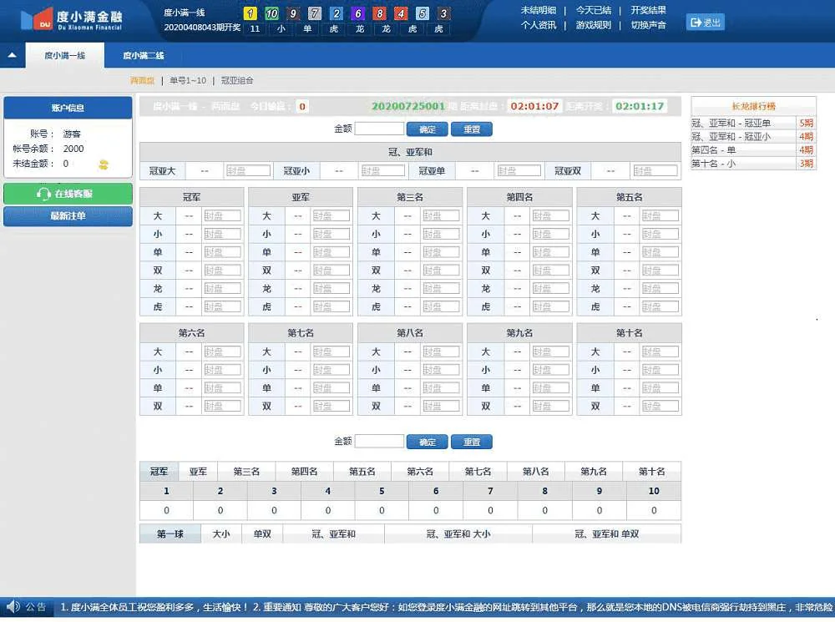Click the red number 8 ball
The width and height of the screenshot is (835, 622).
click(x=379, y=13)
